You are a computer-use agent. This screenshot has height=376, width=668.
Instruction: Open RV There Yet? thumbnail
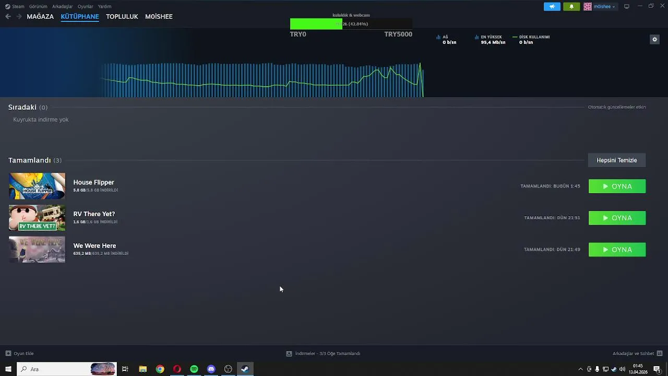click(x=37, y=218)
